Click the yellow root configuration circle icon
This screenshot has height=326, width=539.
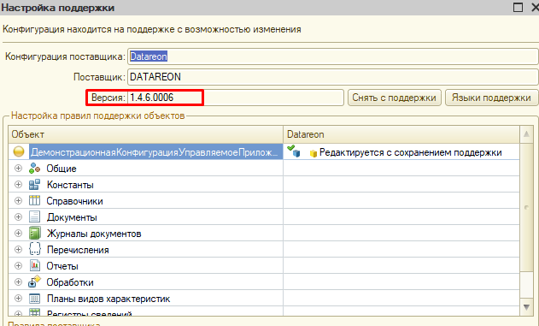(19, 151)
